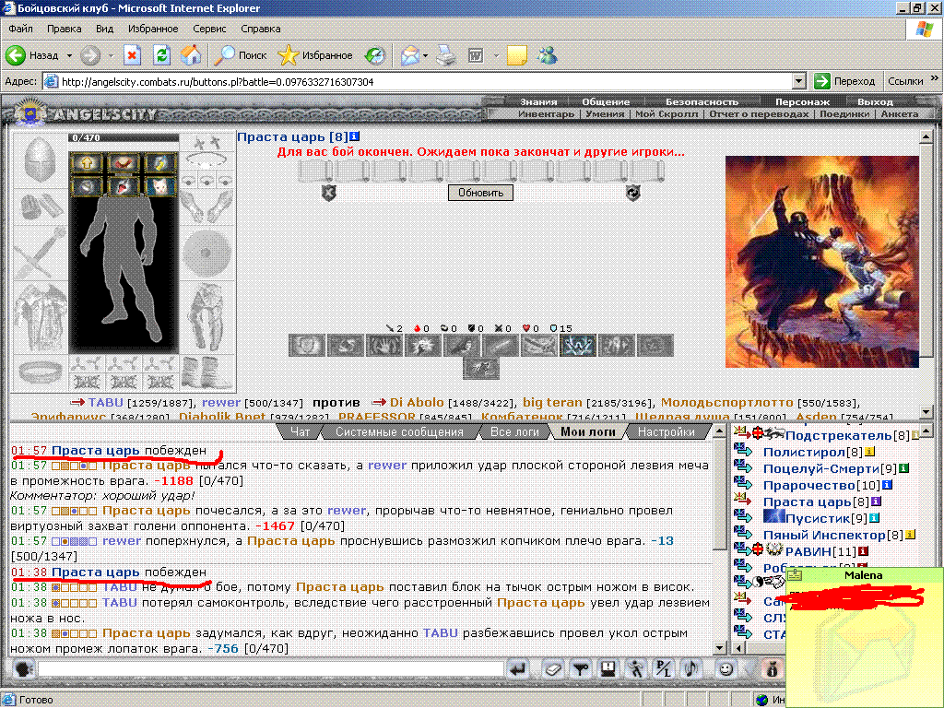Click the browser Назад back button
The width and height of the screenshot is (944, 708).
32,55
